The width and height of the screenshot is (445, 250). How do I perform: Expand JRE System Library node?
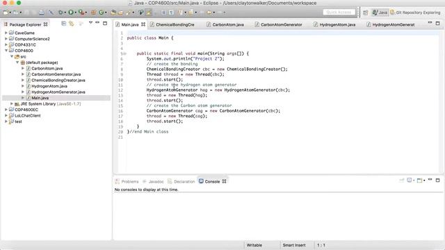[12, 103]
